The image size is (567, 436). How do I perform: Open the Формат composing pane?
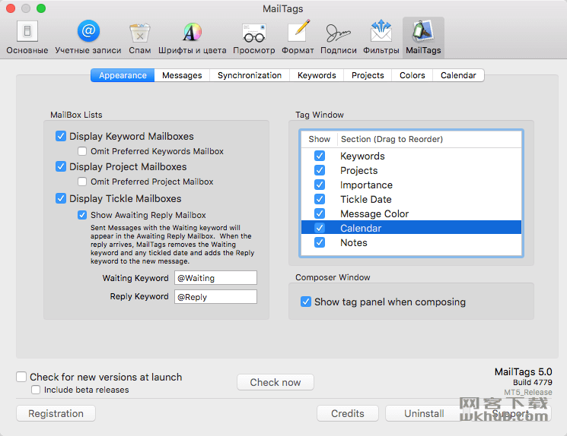pyautogui.click(x=298, y=37)
